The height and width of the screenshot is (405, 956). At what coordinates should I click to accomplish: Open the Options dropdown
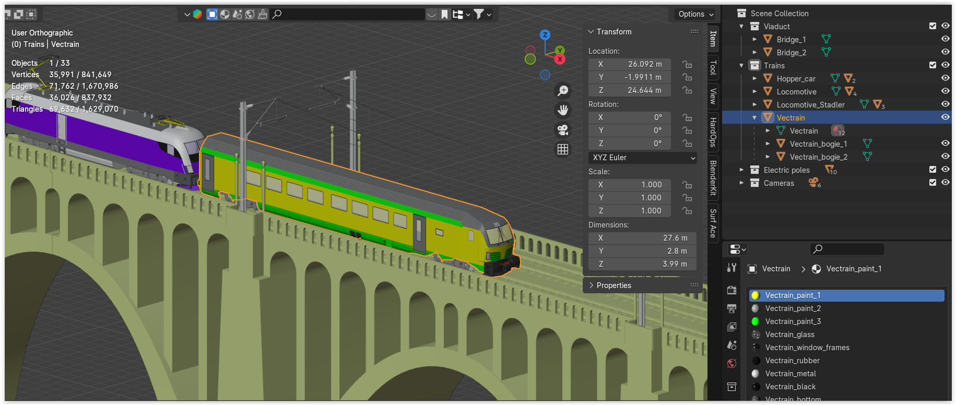pos(695,14)
